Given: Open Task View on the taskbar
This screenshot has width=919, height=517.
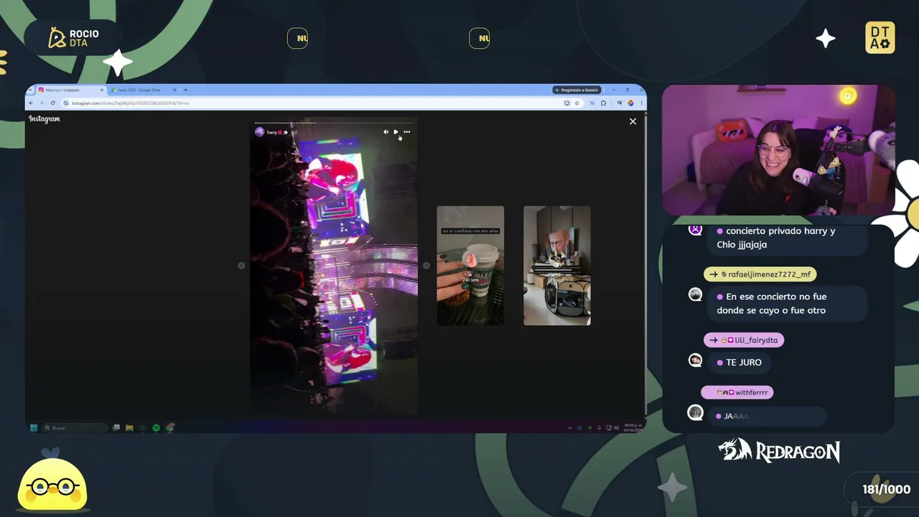Looking at the screenshot, I should 116,428.
